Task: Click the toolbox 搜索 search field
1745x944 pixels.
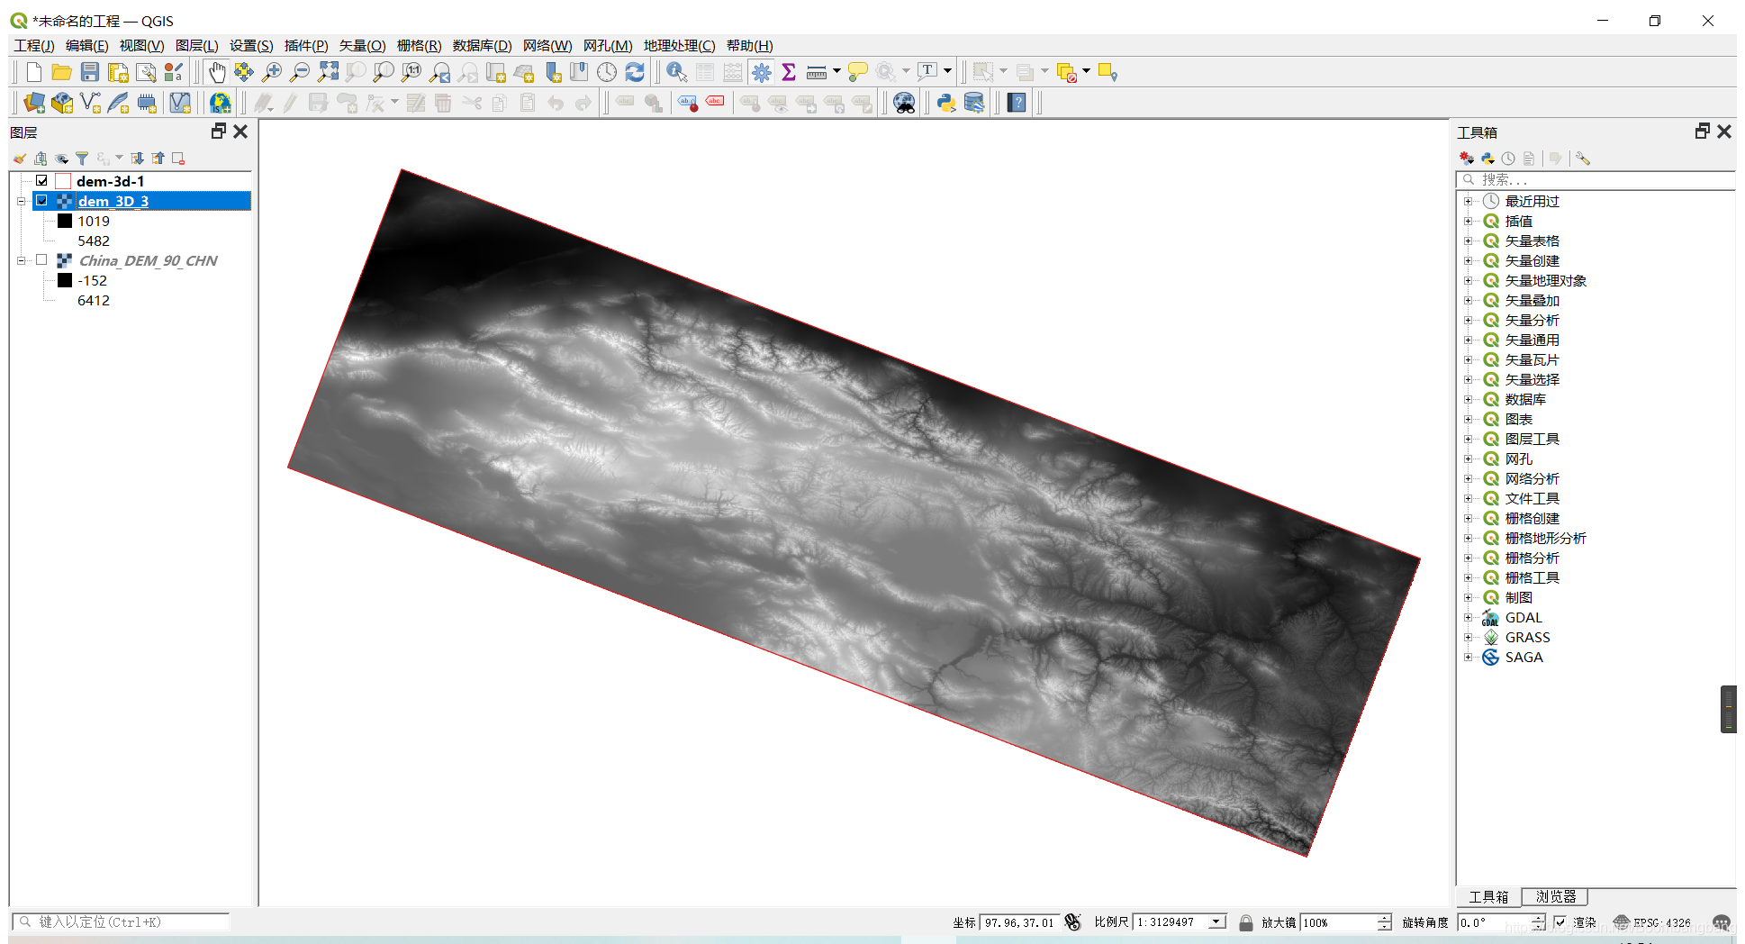Action: [1596, 180]
